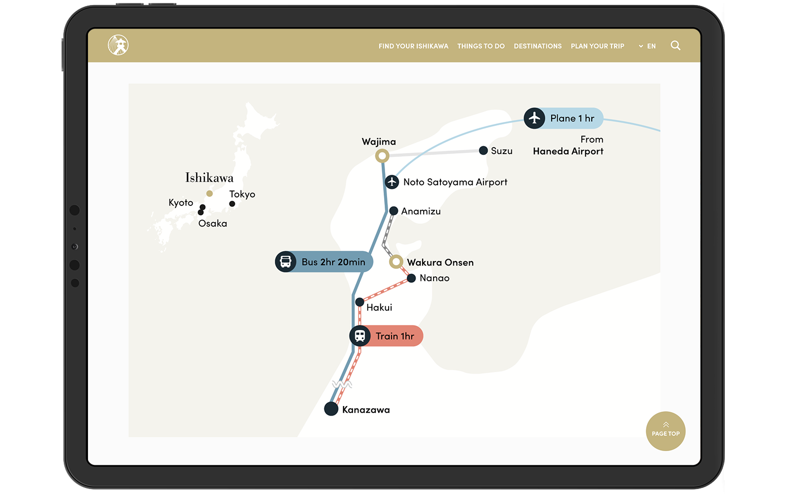Click the Wajima label

click(x=379, y=142)
